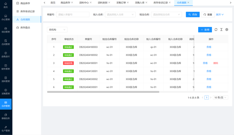Open the 转入仓库 dropdown
Screen dimensions: 234x135
(120, 15)
